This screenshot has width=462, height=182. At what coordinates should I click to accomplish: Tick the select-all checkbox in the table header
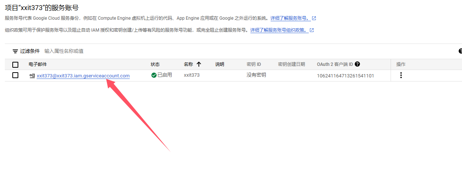click(x=15, y=64)
